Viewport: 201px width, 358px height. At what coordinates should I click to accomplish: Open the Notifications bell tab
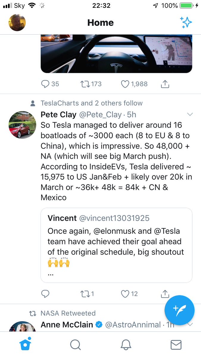point(126,345)
